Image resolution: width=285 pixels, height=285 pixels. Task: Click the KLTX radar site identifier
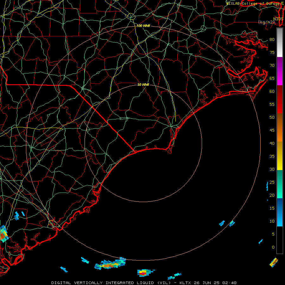(x=186, y=283)
